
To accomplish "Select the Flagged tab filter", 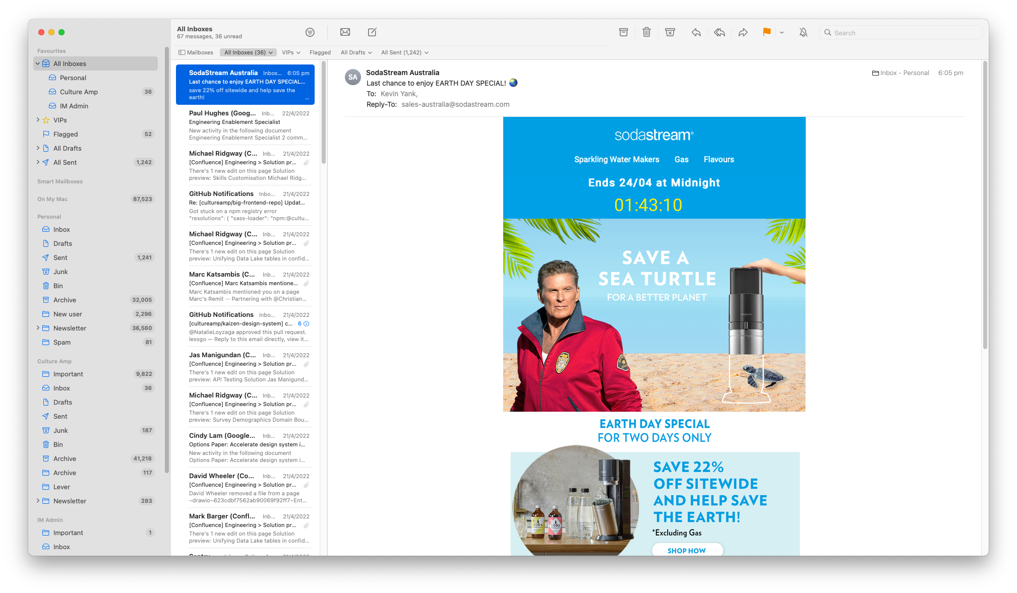I will [321, 52].
